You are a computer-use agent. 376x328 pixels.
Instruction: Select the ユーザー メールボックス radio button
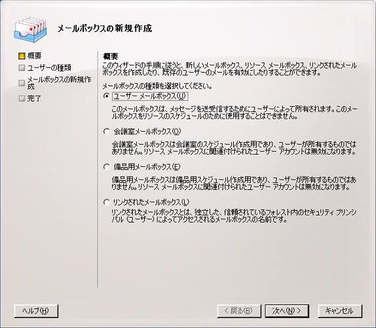pyautogui.click(x=107, y=96)
